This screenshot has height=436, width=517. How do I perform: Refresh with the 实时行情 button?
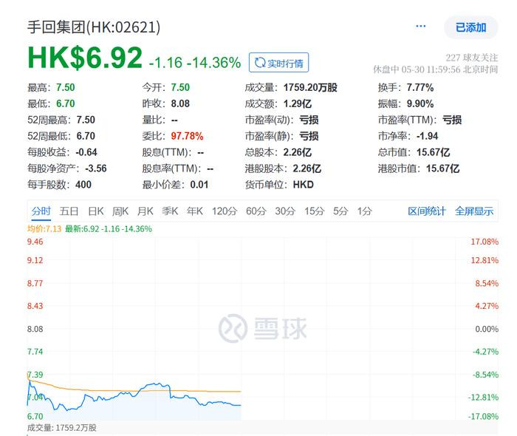[278, 62]
